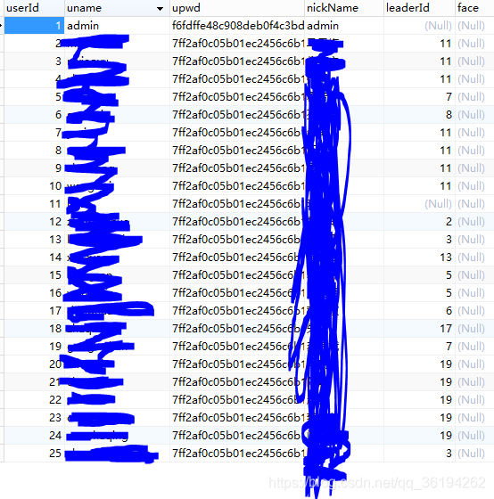494x499 pixels.
Task: Select the userId cell 10
Action: [34, 186]
